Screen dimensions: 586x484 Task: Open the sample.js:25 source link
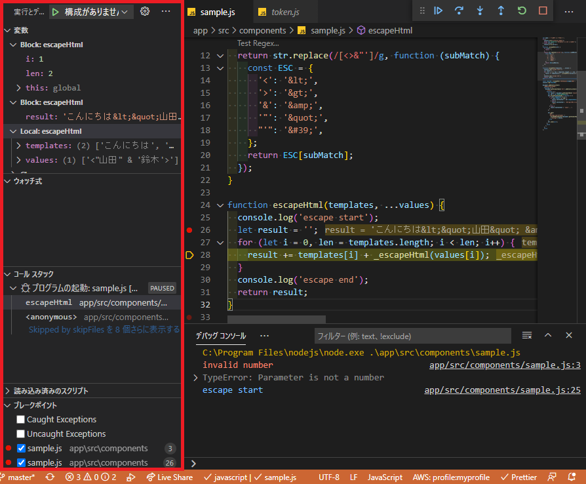tap(502, 390)
